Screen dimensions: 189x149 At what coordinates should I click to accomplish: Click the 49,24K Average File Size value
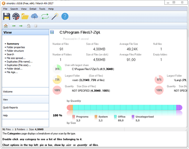(x=132, y=49)
